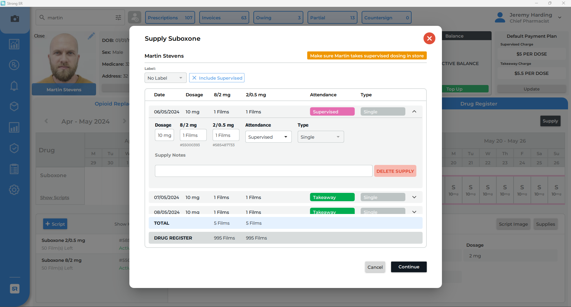
Task: Disable the Include Supervised filter
Action: pyautogui.click(x=217, y=78)
